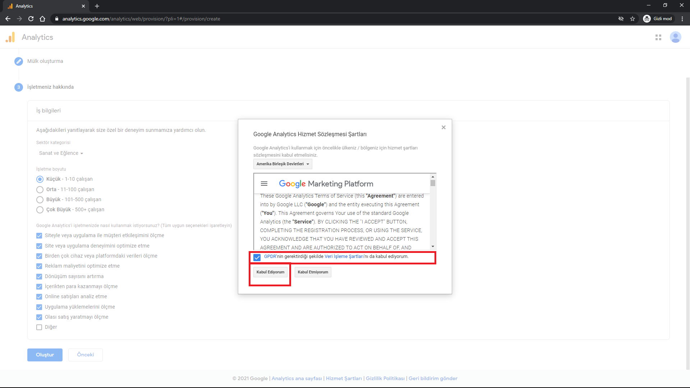Click the browser forward arrow
The image size is (690, 388).
click(x=19, y=19)
